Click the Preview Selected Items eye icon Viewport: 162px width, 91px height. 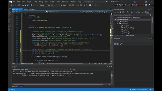(x=143, y=12)
